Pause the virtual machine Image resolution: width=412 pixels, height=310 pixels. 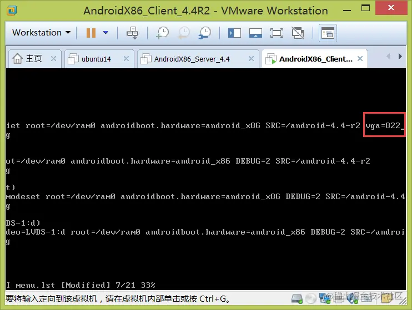pyautogui.click(x=91, y=33)
